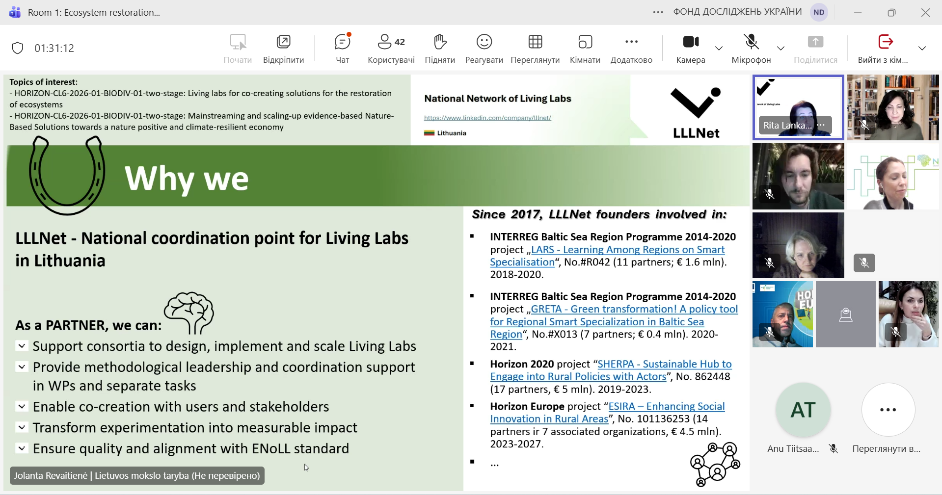Open the Реагувати reactions menu
942x495 pixels.
pyautogui.click(x=484, y=48)
